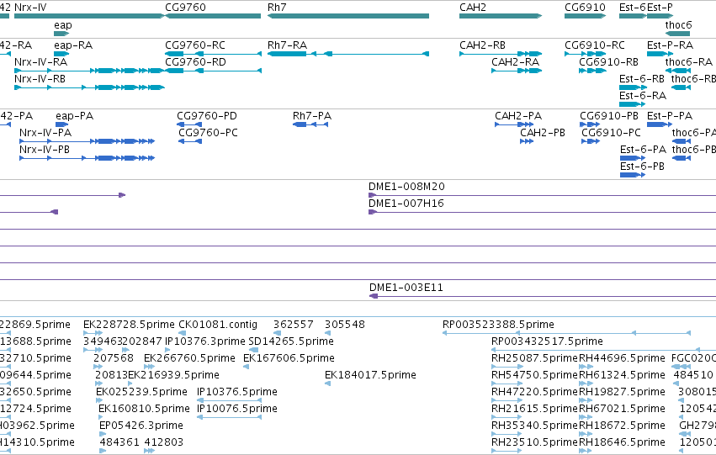
Task: Click feature 305548
Action: point(328,333)
